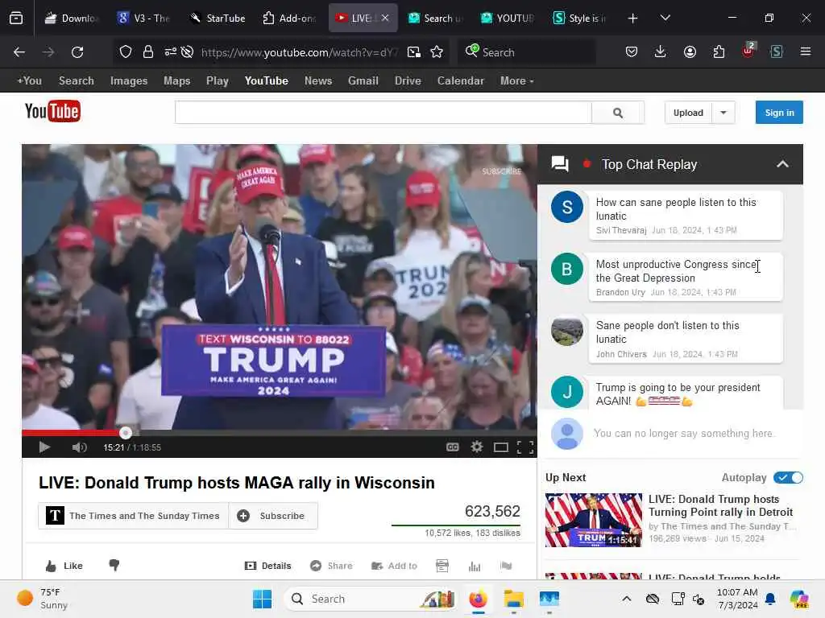Viewport: 825px width, 618px height.
Task: Select Gmail in Google bar
Action: [x=363, y=81]
